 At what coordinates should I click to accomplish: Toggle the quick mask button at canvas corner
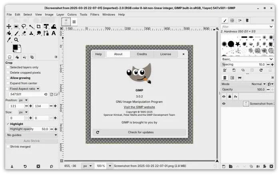(62, 161)
